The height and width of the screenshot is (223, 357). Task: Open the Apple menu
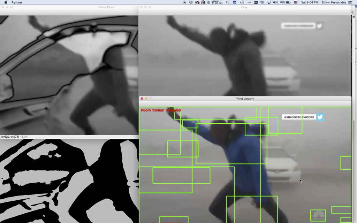(x=6, y=2)
